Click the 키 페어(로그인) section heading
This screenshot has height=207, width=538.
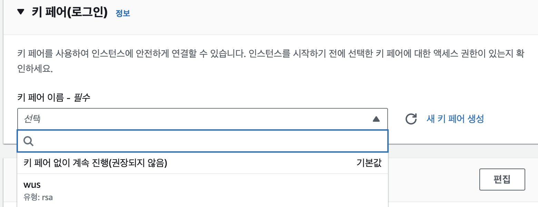click(70, 13)
